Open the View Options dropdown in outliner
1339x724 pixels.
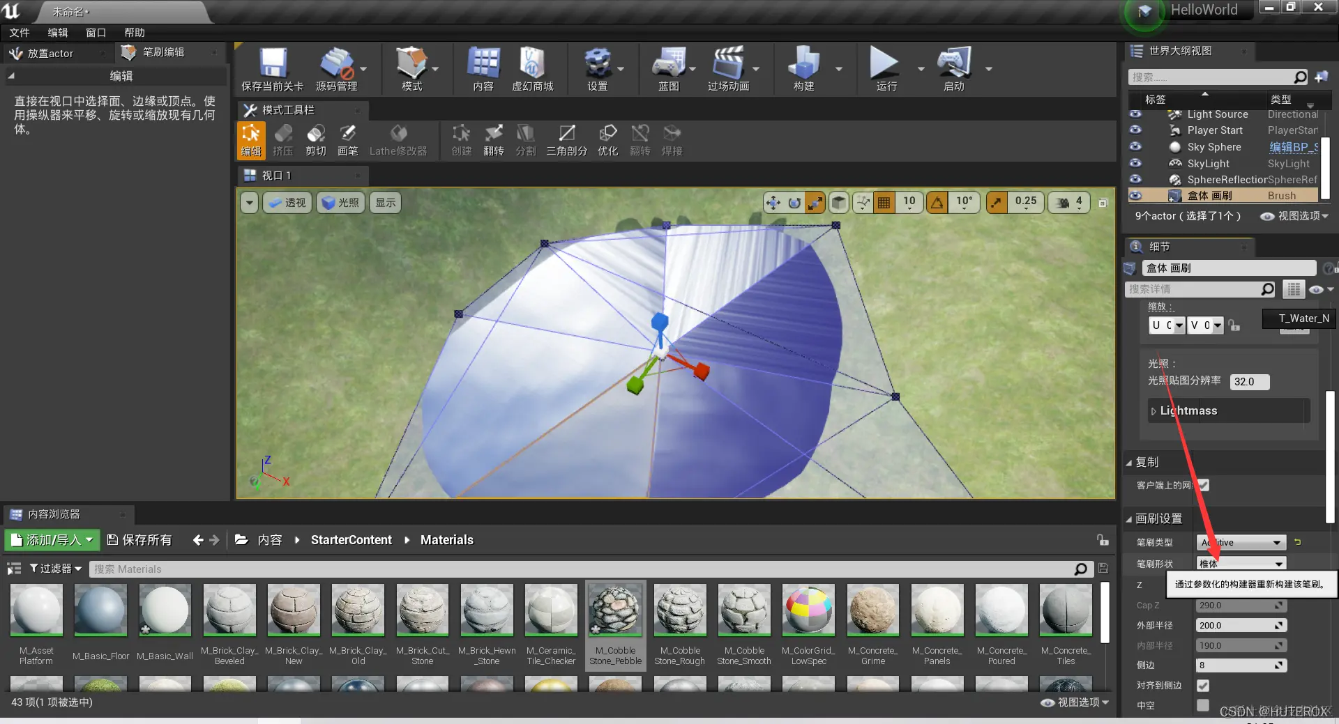point(1294,216)
